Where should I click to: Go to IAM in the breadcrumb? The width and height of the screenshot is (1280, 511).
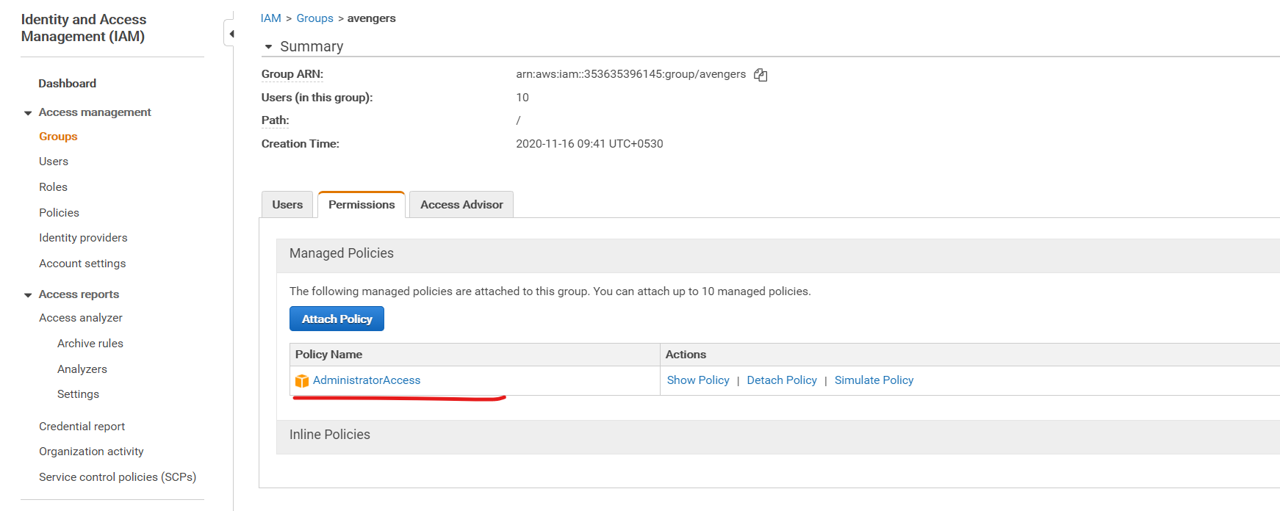270,18
